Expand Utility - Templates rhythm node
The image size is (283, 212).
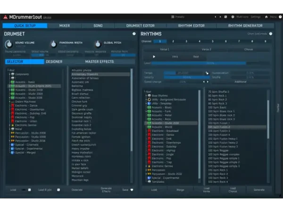146,104
